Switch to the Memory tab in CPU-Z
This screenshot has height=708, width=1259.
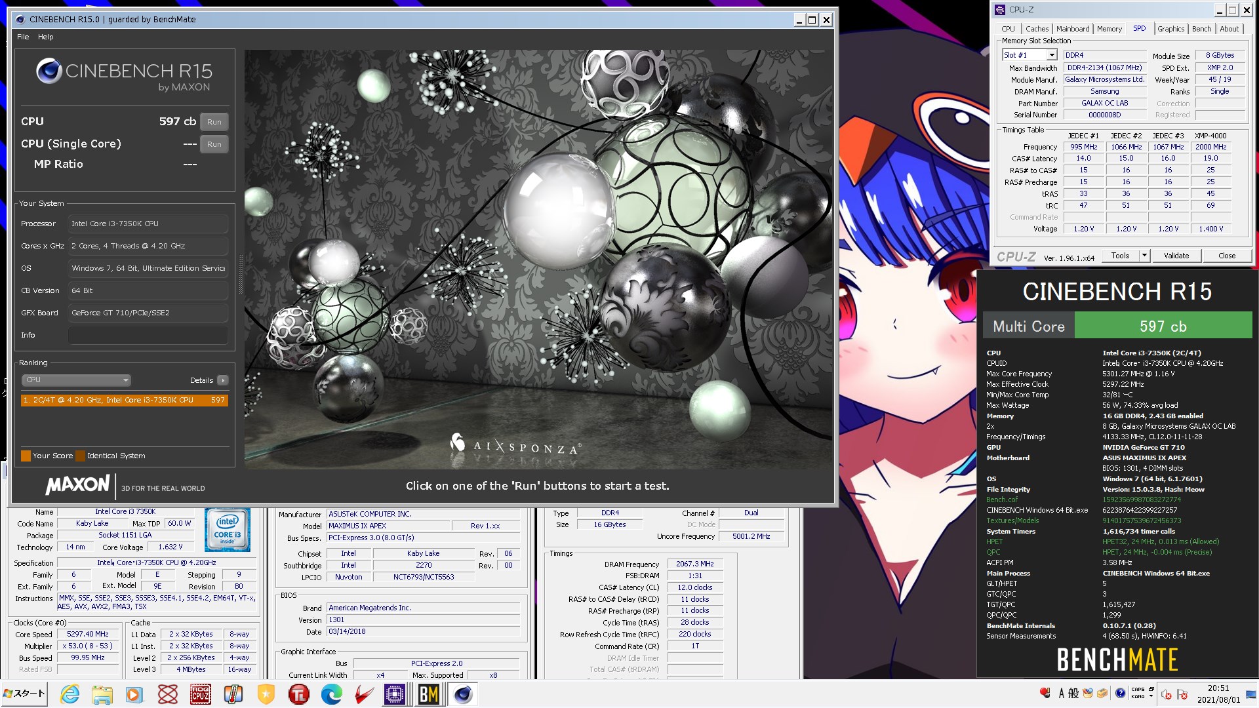(x=1109, y=29)
